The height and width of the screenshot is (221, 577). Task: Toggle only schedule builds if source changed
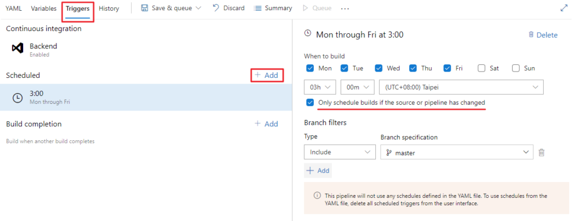(310, 103)
